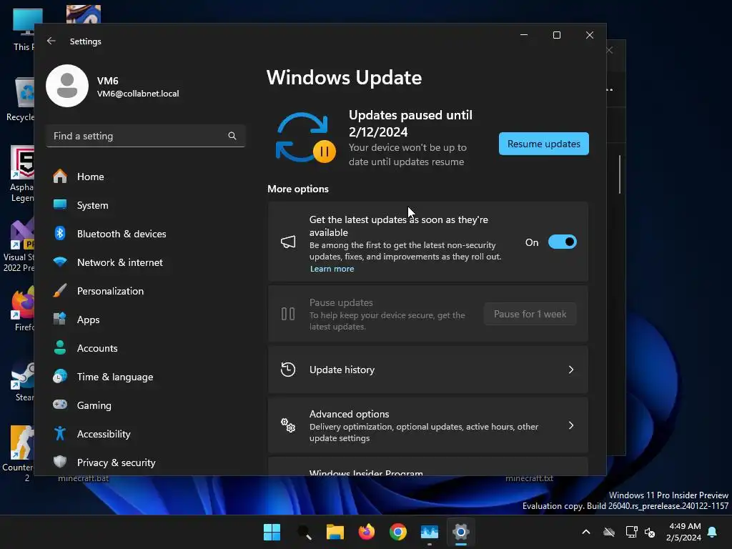Viewport: 732px width, 549px height.
Task: Open the Gaming settings label
Action: coord(94,405)
